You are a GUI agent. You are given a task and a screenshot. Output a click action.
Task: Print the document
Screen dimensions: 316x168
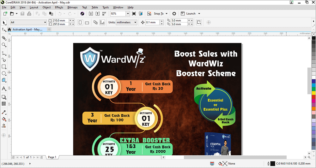pyautogui.click(x=29, y=14)
